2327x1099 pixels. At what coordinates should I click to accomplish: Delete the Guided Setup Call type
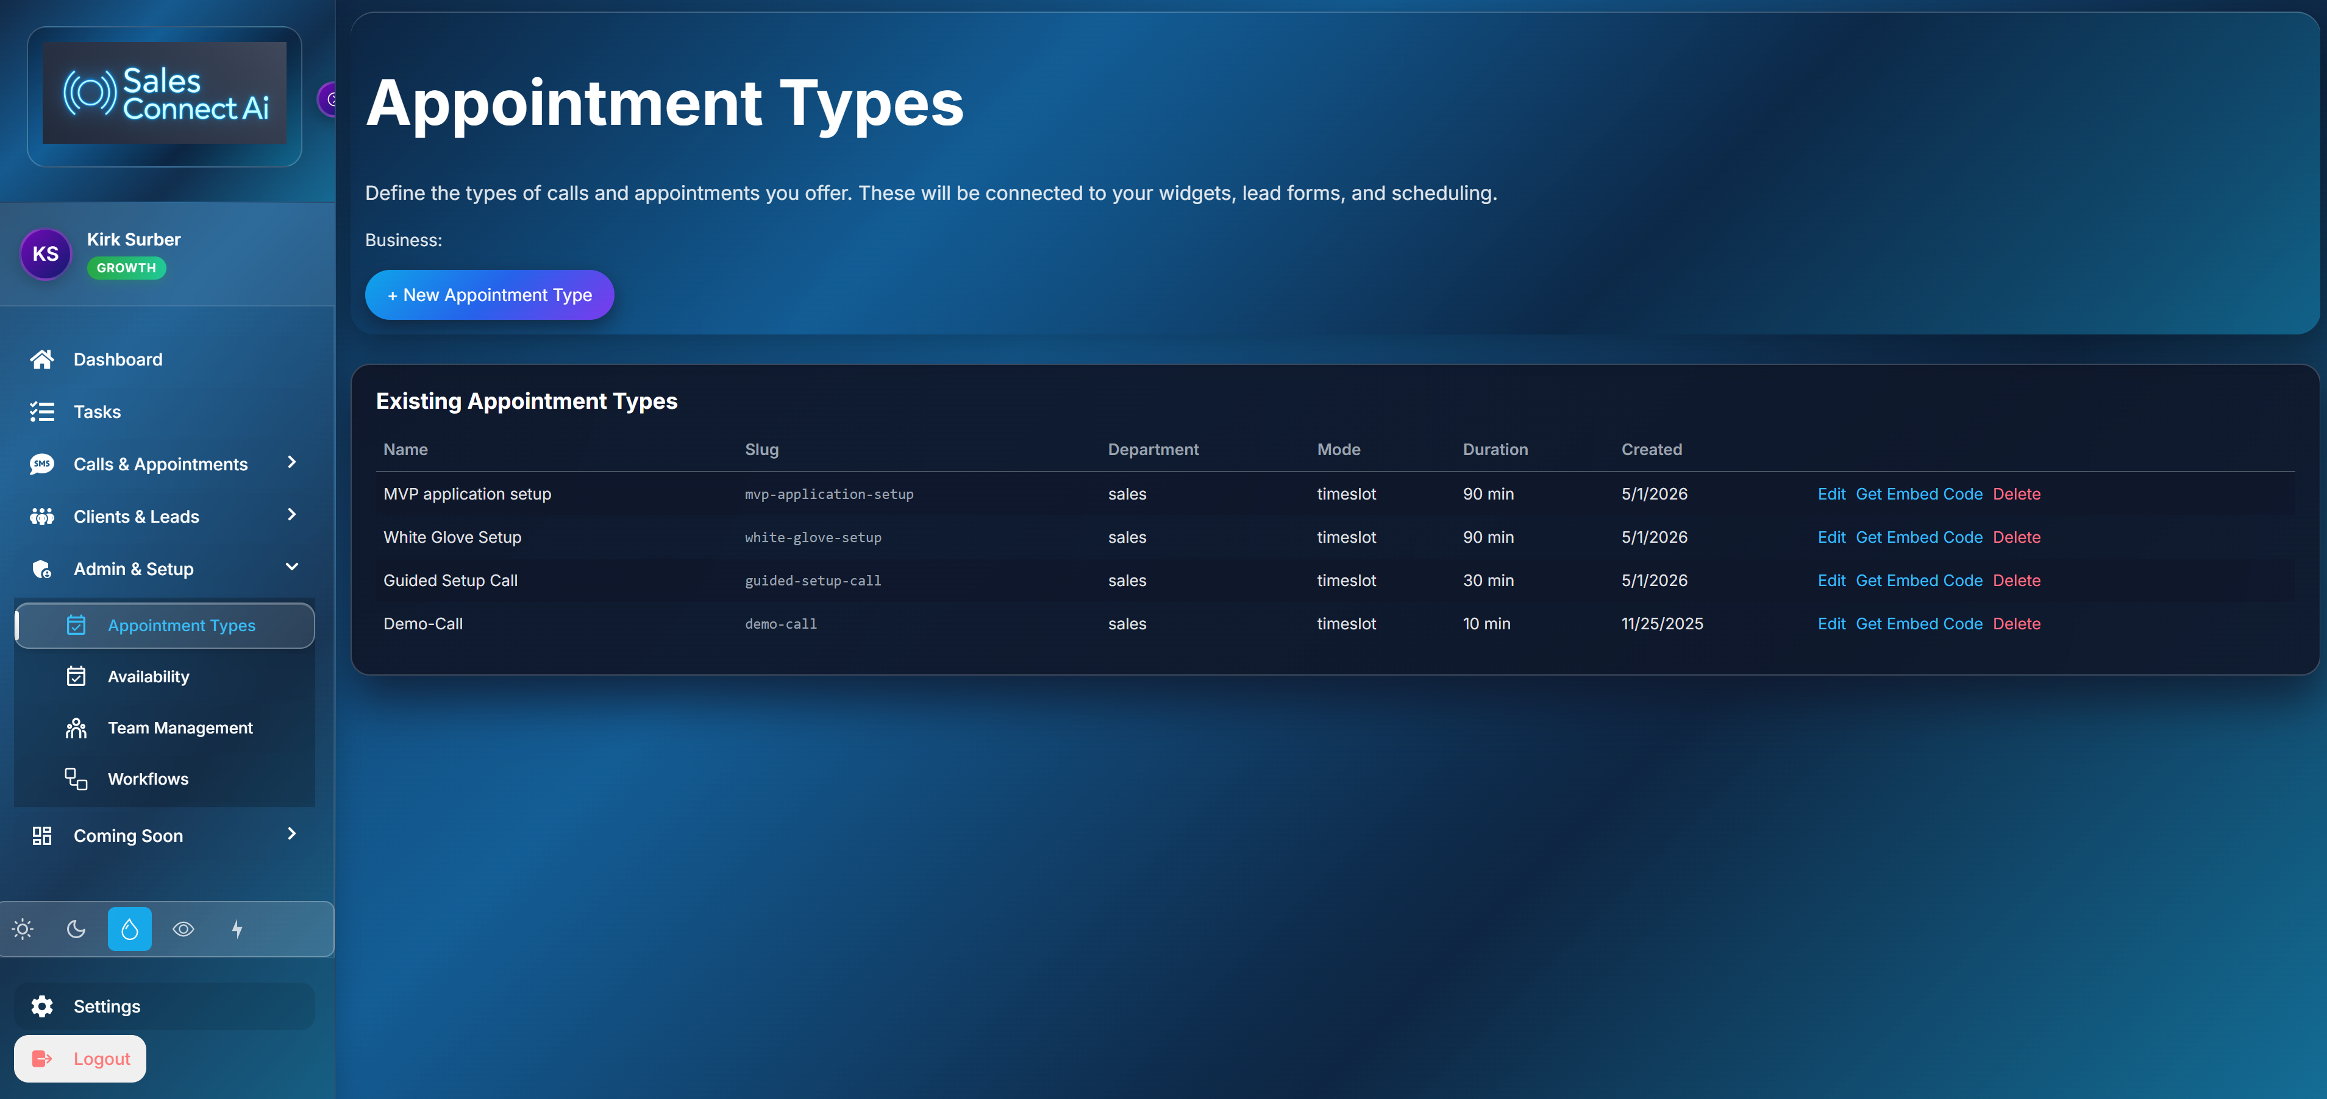click(x=2016, y=581)
